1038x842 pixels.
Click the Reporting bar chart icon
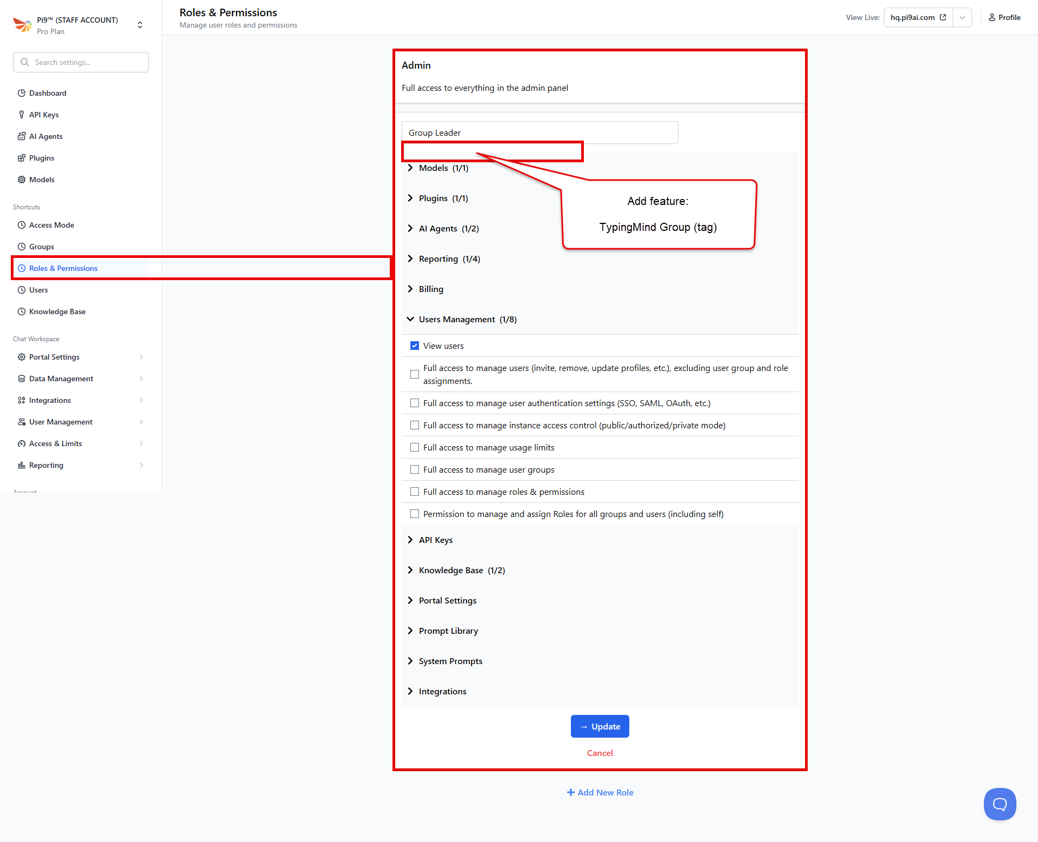[22, 465]
